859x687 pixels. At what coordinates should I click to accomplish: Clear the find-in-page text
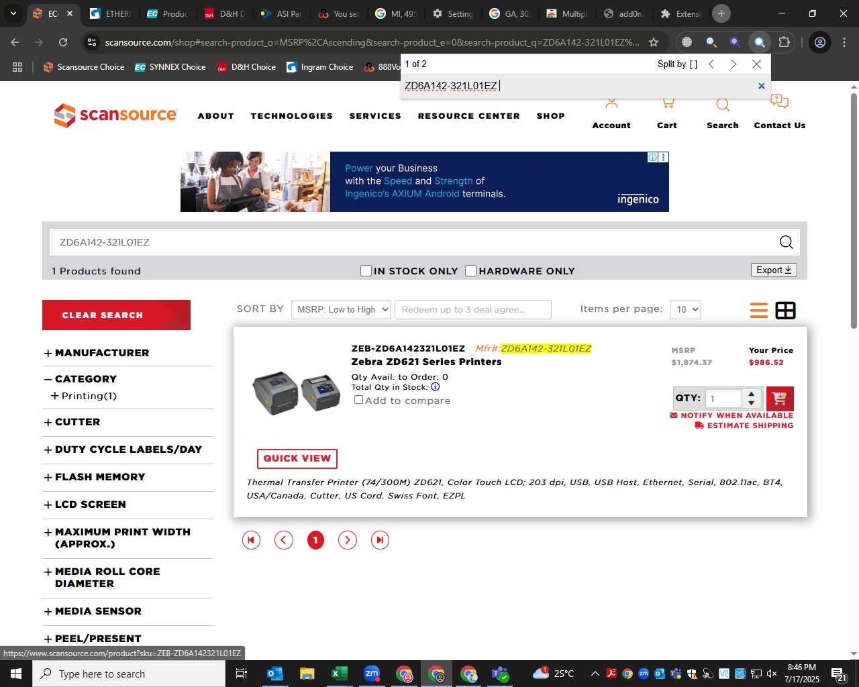point(761,86)
